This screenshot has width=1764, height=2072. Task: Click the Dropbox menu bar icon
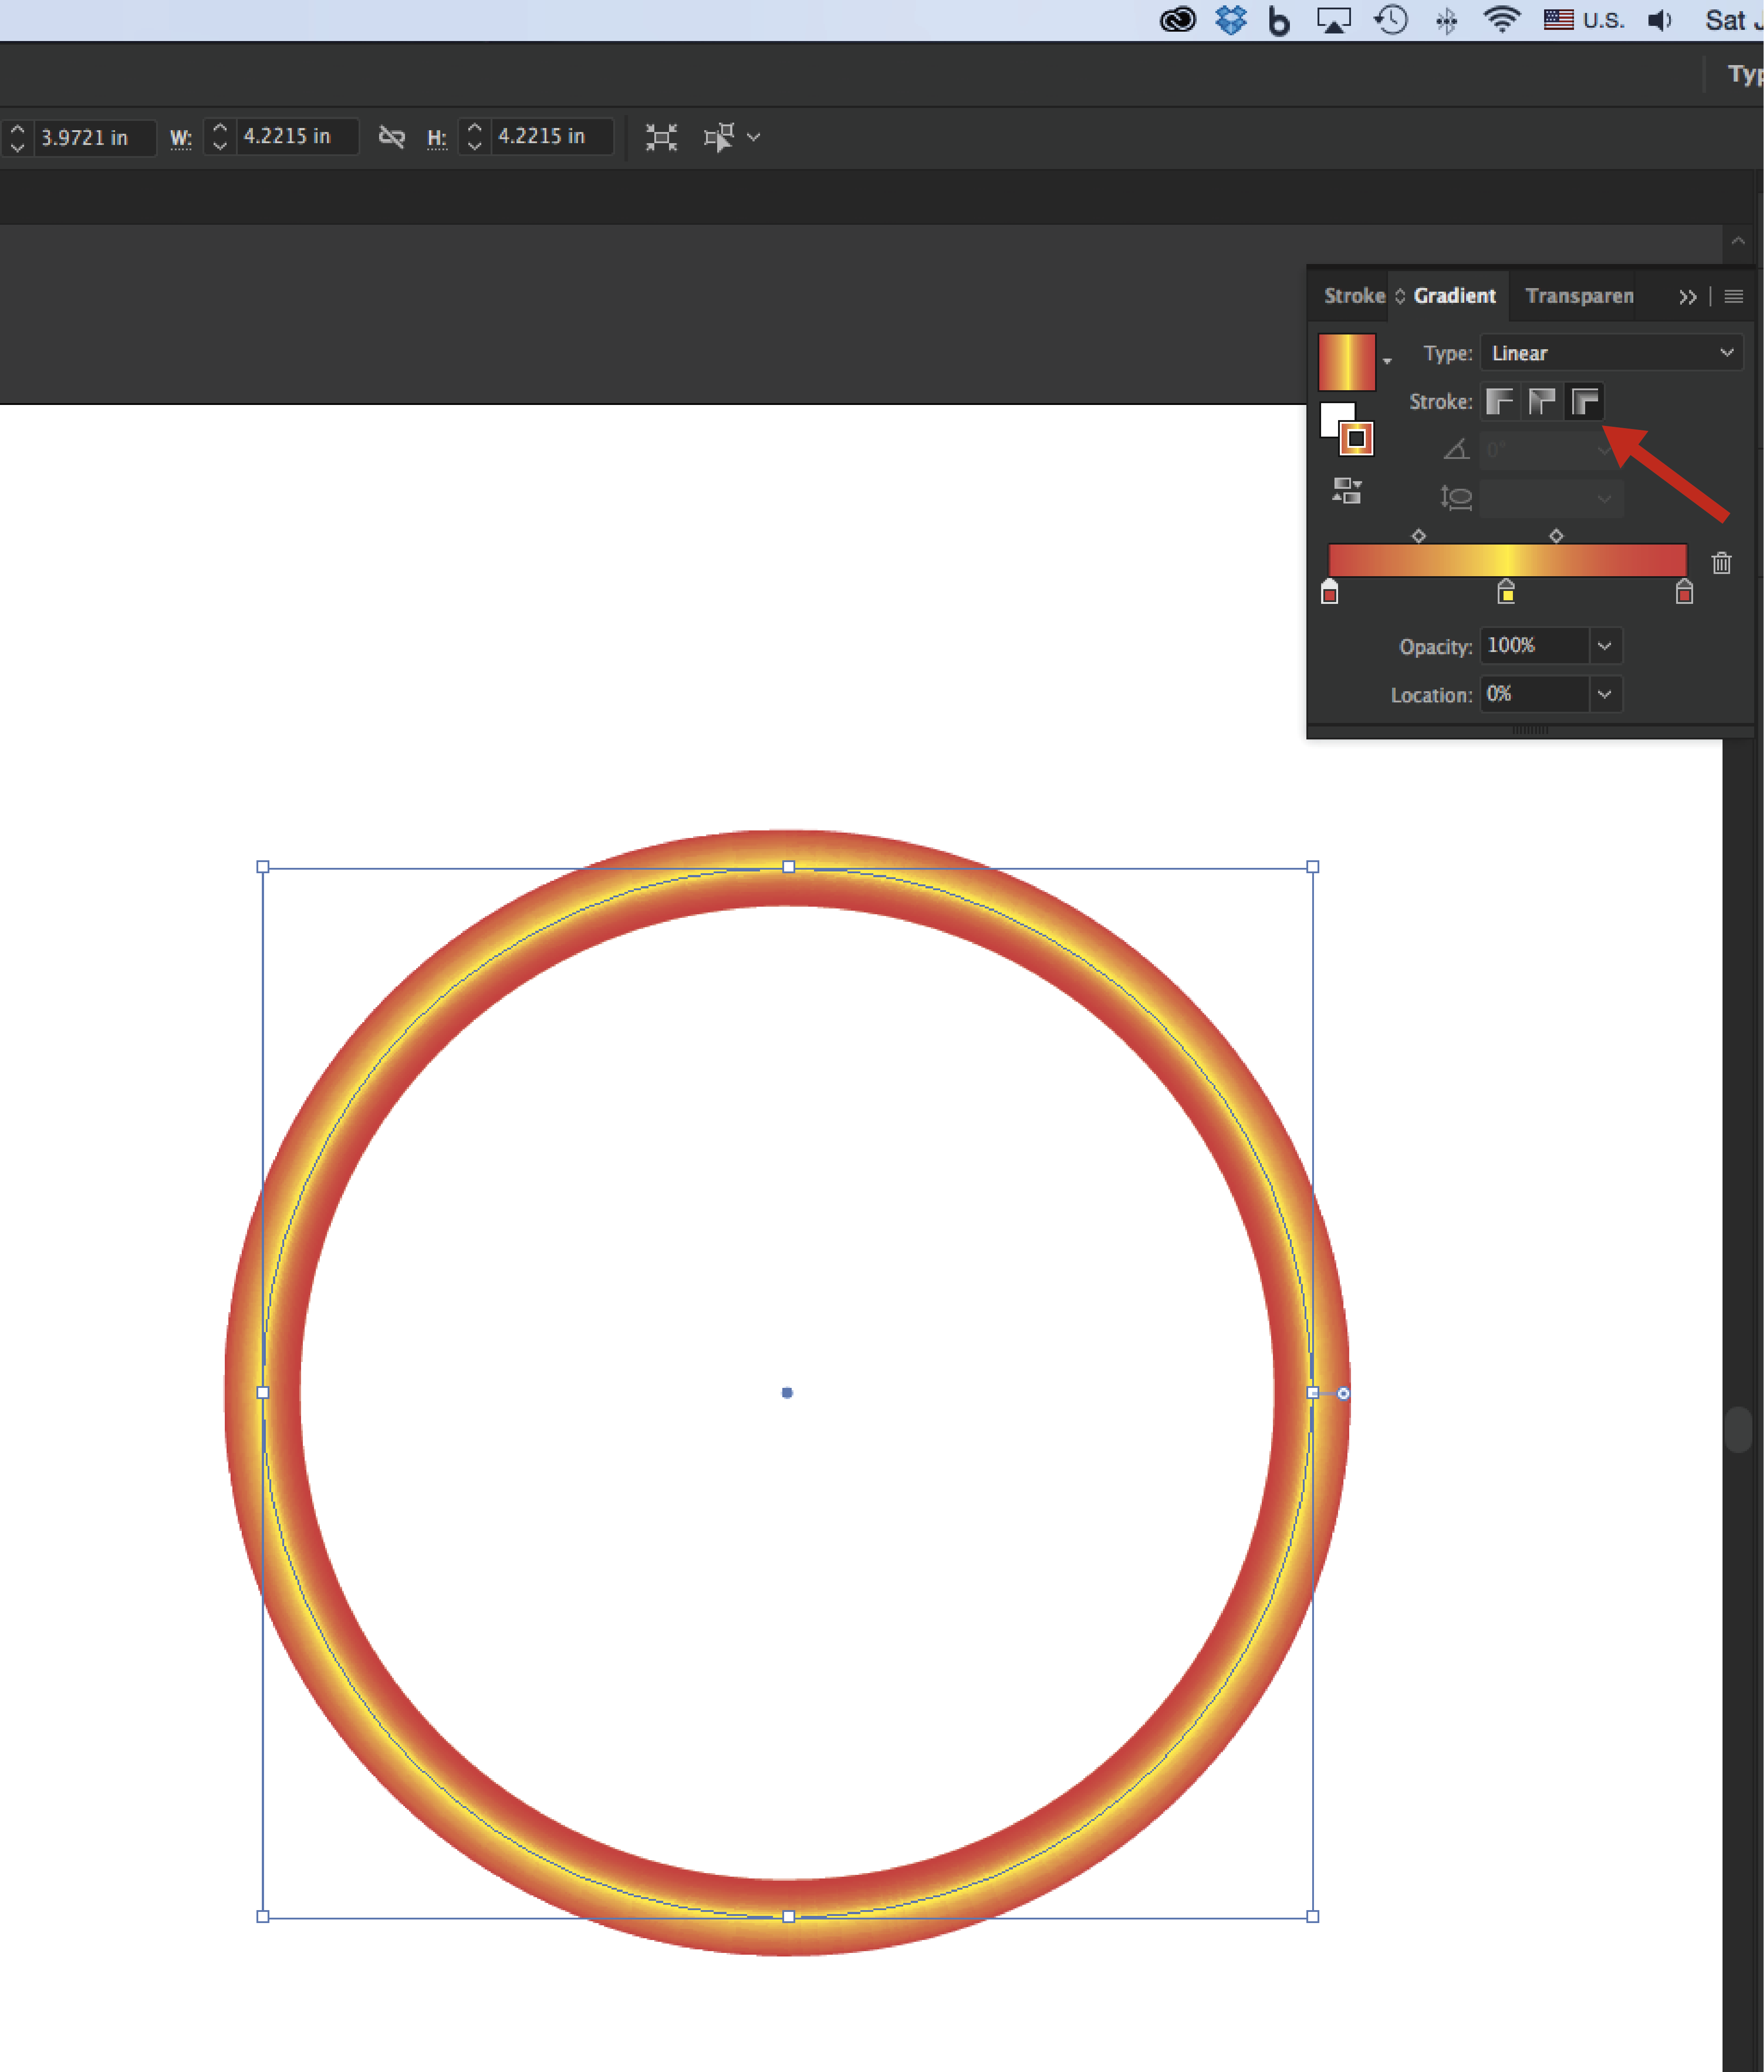point(1231,20)
